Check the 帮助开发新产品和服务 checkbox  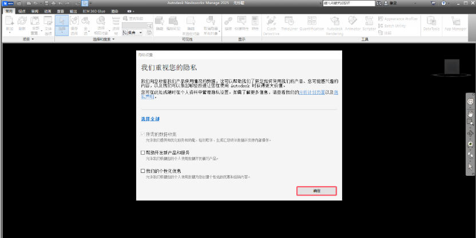[x=142, y=153]
